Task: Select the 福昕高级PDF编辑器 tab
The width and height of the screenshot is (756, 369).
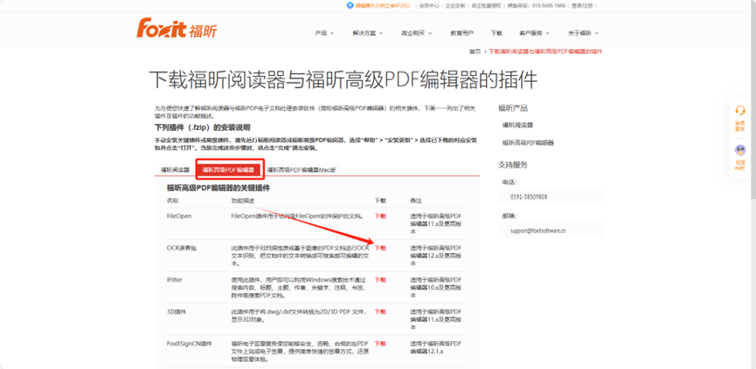Action: pyautogui.click(x=228, y=170)
